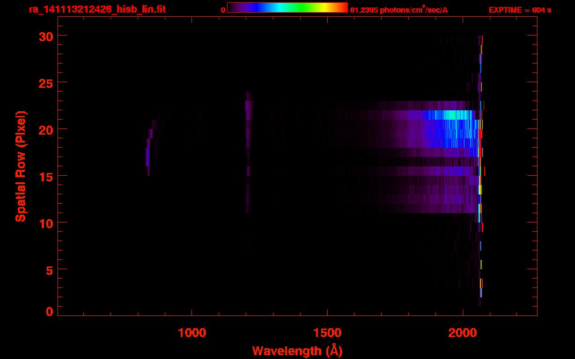The image size is (575, 359).
Task: Click the 1000 wavelength tick label
Action: click(192, 333)
